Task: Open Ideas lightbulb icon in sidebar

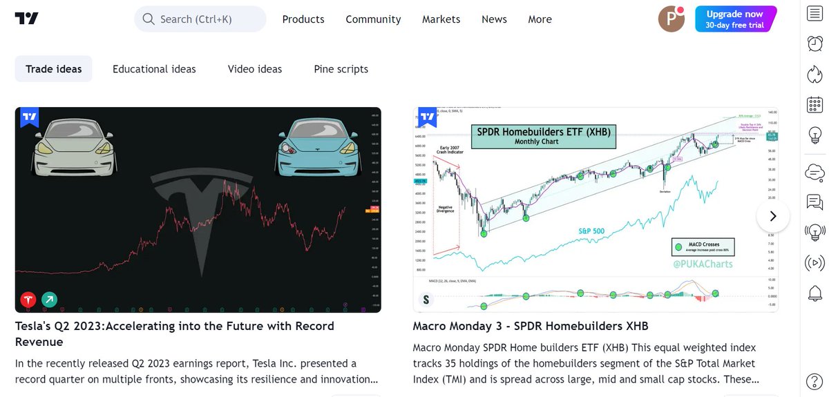Action: point(814,135)
